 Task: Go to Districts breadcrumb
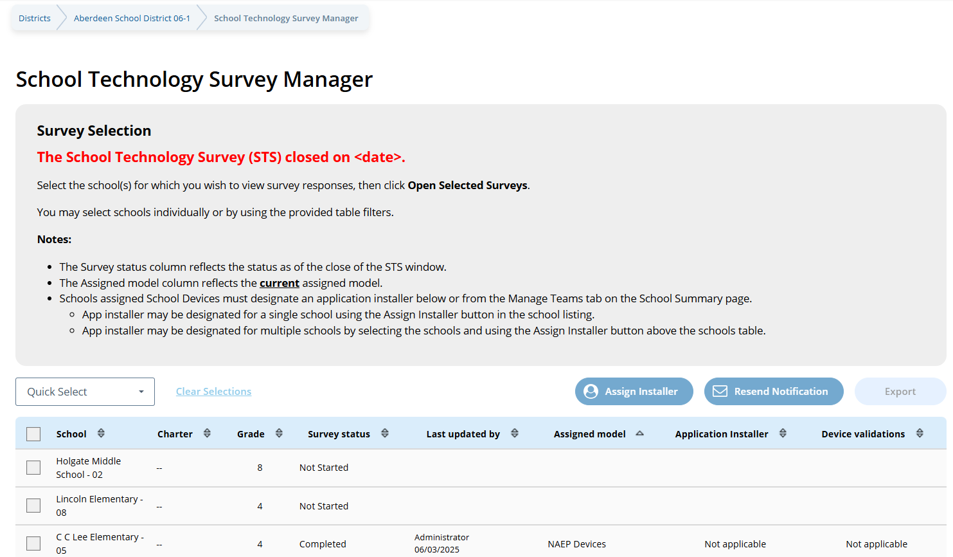pos(35,18)
